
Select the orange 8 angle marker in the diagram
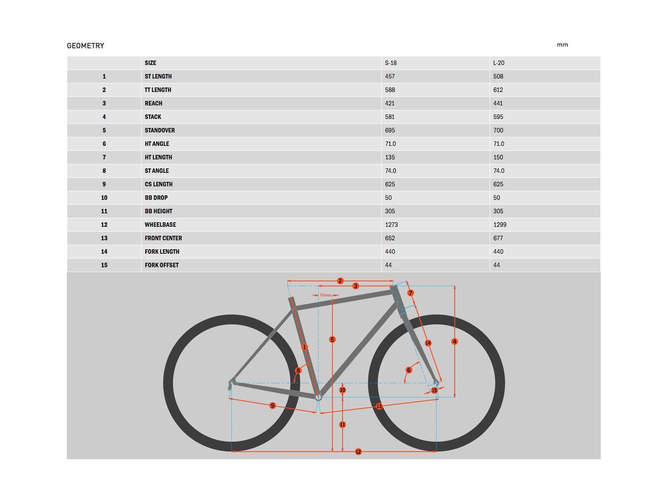298,371
